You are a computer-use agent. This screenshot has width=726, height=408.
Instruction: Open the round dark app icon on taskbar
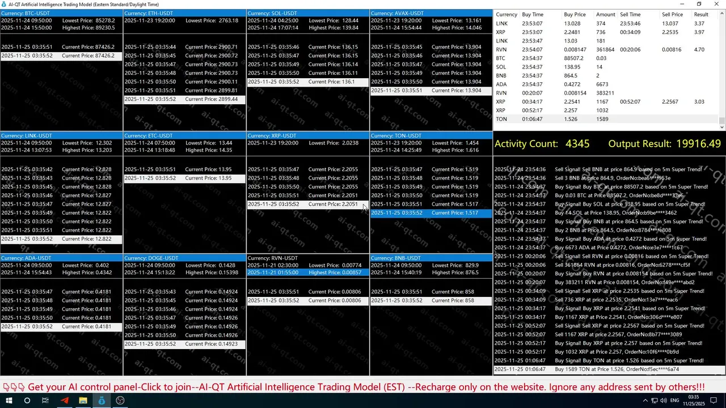point(120,400)
